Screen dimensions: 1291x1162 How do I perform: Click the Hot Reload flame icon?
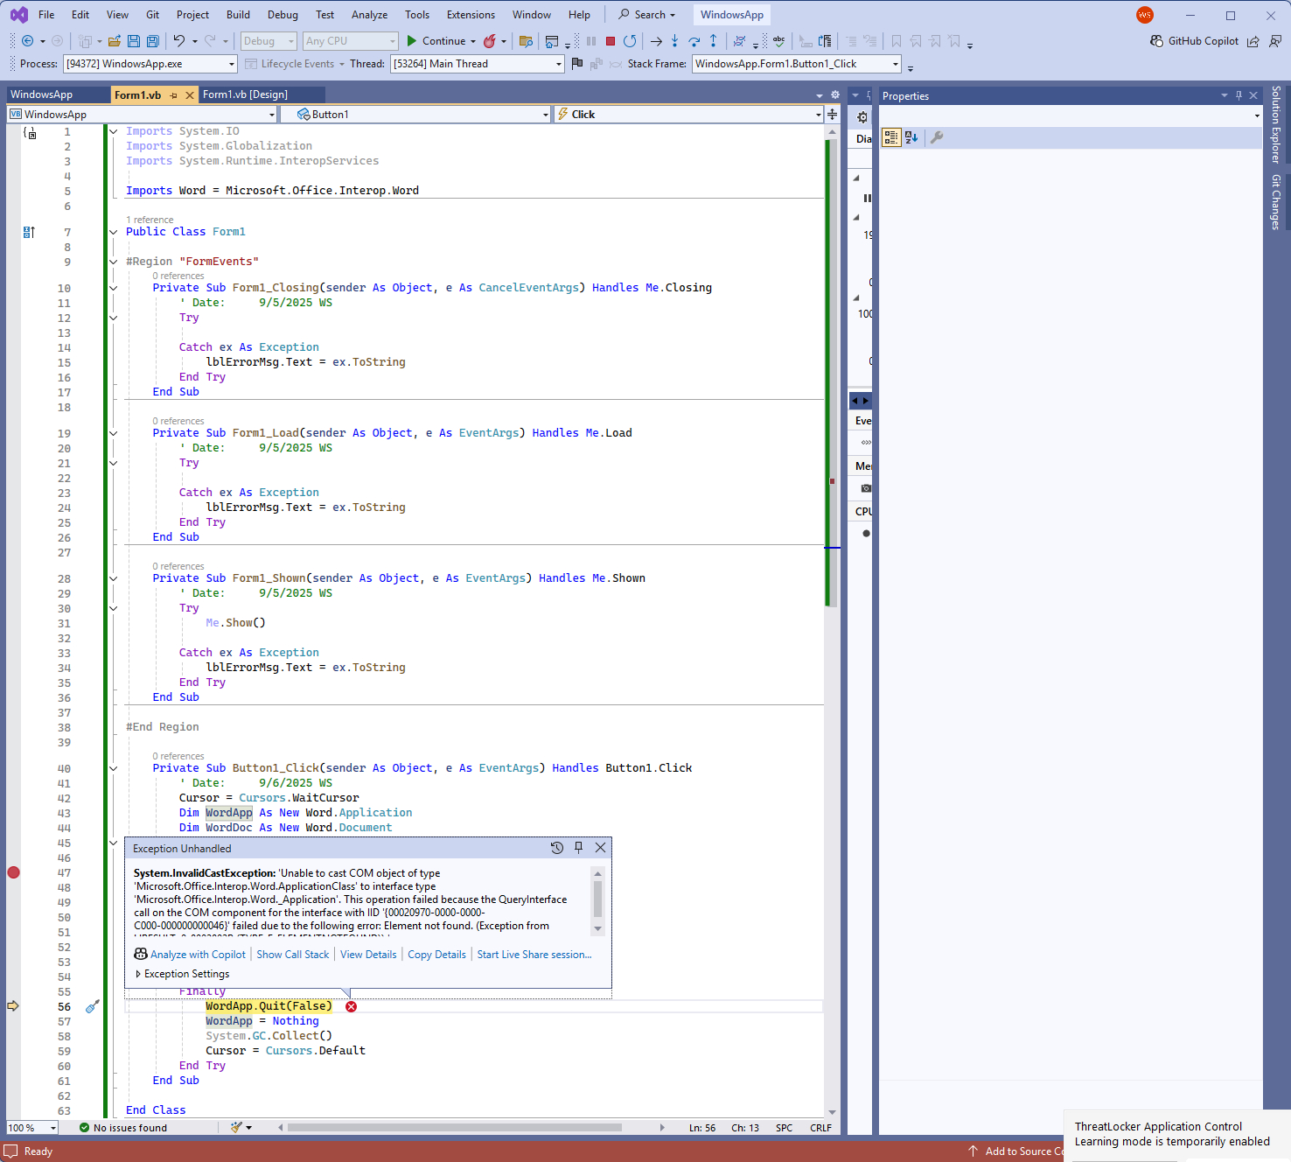point(490,41)
